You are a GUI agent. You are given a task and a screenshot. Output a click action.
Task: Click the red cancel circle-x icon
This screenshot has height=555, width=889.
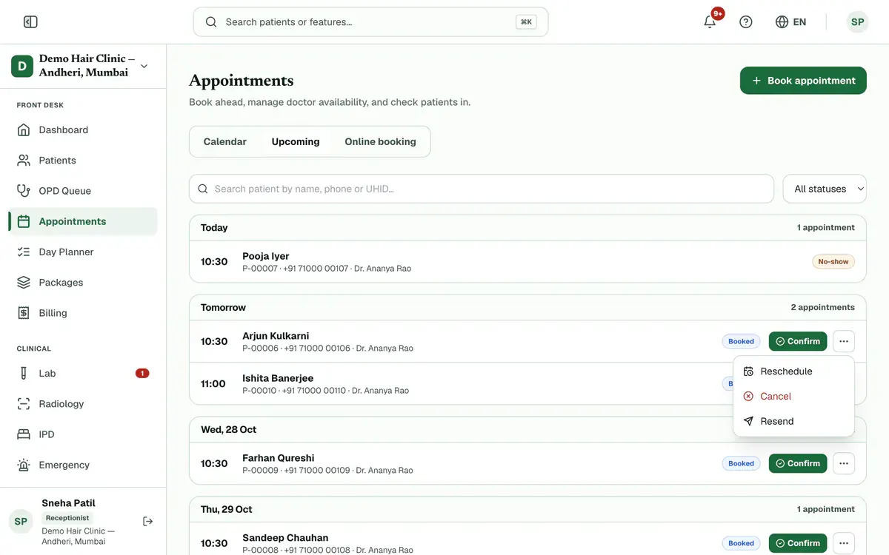748,397
